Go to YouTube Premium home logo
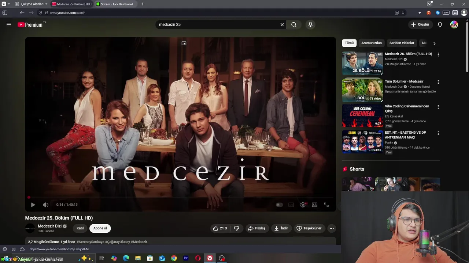 click(30, 24)
